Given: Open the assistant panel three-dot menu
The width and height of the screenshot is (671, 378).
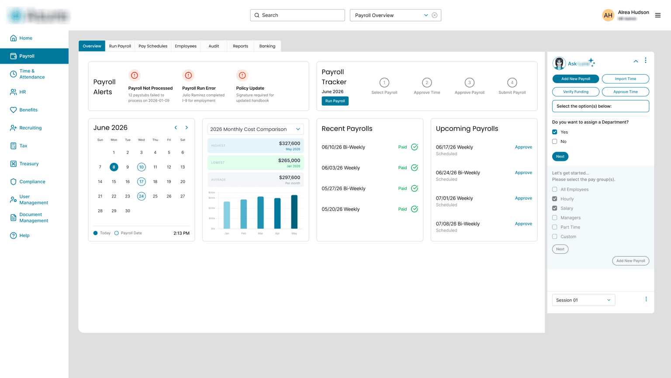Looking at the screenshot, I should click(646, 61).
